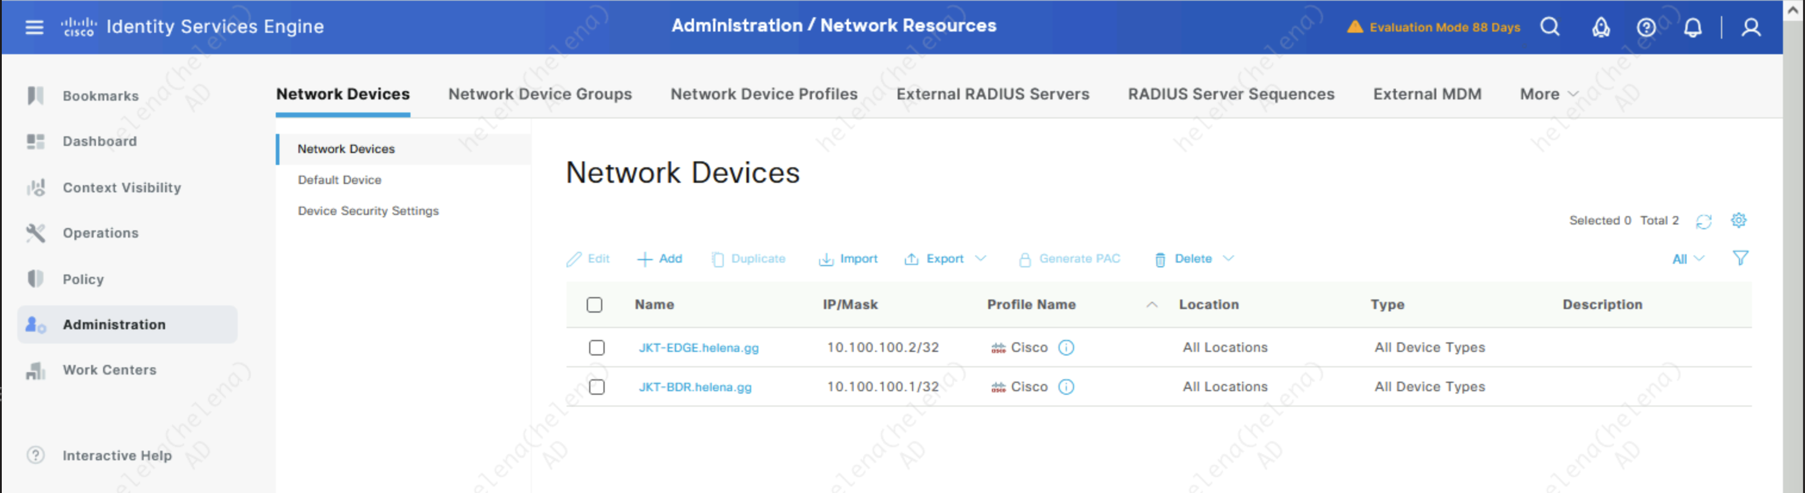Refresh the network devices table
1805x493 pixels.
[1703, 221]
